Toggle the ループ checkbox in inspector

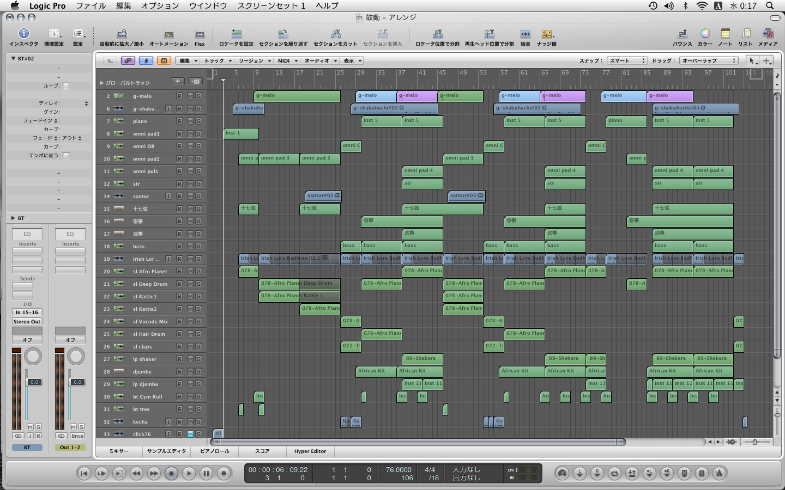click(x=66, y=85)
